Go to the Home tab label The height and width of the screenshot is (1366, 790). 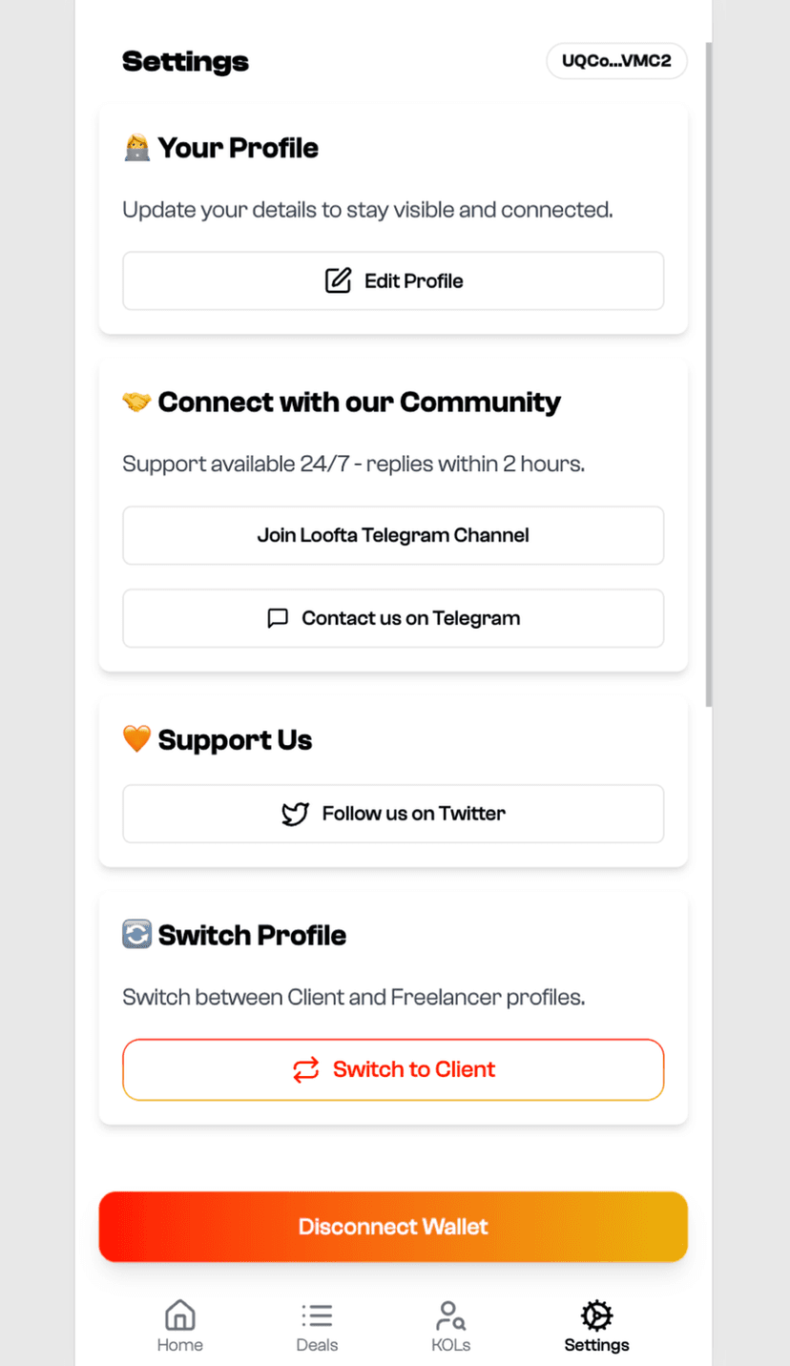179,1345
